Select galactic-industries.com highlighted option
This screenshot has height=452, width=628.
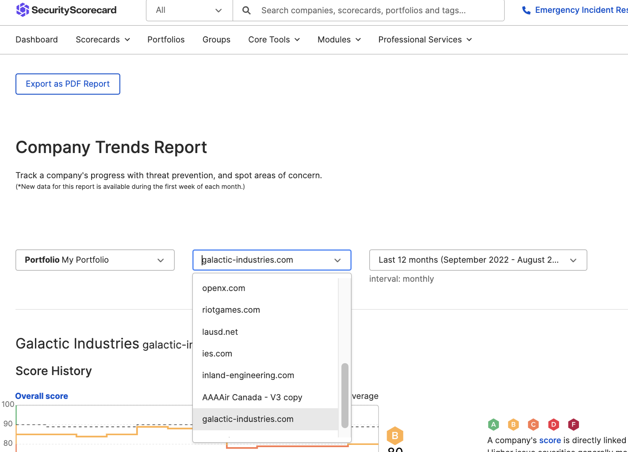click(265, 419)
